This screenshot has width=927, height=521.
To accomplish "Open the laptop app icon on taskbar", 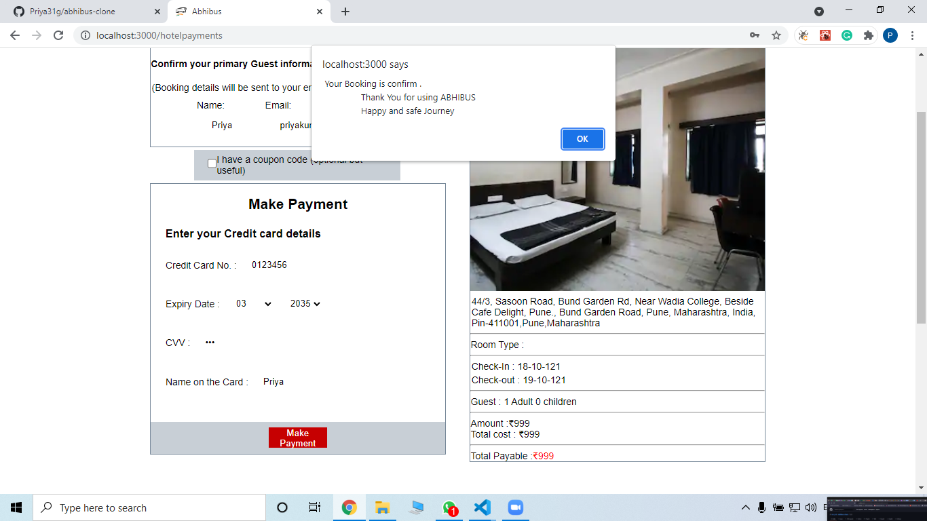I will [416, 507].
